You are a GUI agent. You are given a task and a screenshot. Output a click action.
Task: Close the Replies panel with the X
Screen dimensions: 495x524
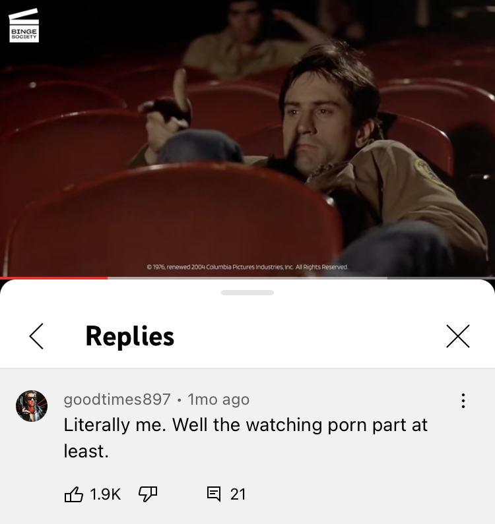coord(458,336)
